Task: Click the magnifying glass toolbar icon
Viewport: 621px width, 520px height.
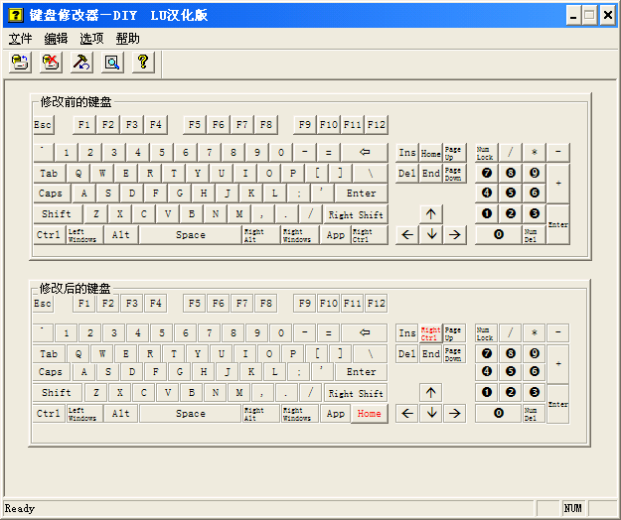Action: click(112, 63)
